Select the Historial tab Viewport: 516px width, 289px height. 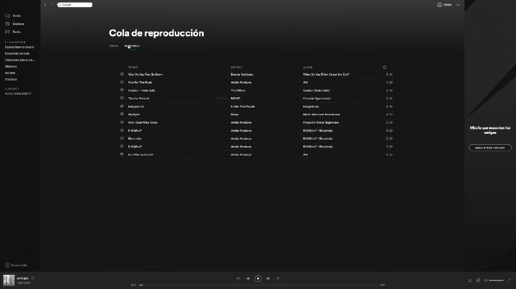132,46
